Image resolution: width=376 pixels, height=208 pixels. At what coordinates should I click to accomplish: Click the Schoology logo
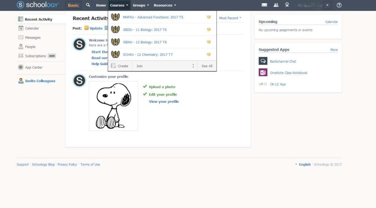pos(37,5)
